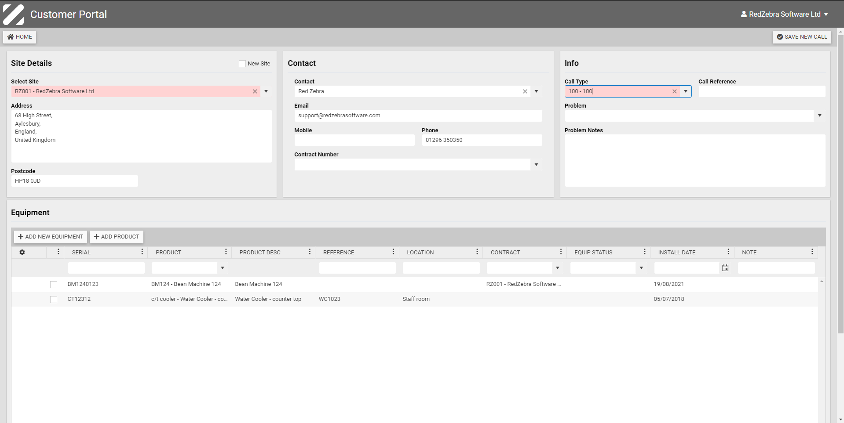Open the Product filter dropdown
Image resolution: width=844 pixels, height=423 pixels.
pos(223,268)
